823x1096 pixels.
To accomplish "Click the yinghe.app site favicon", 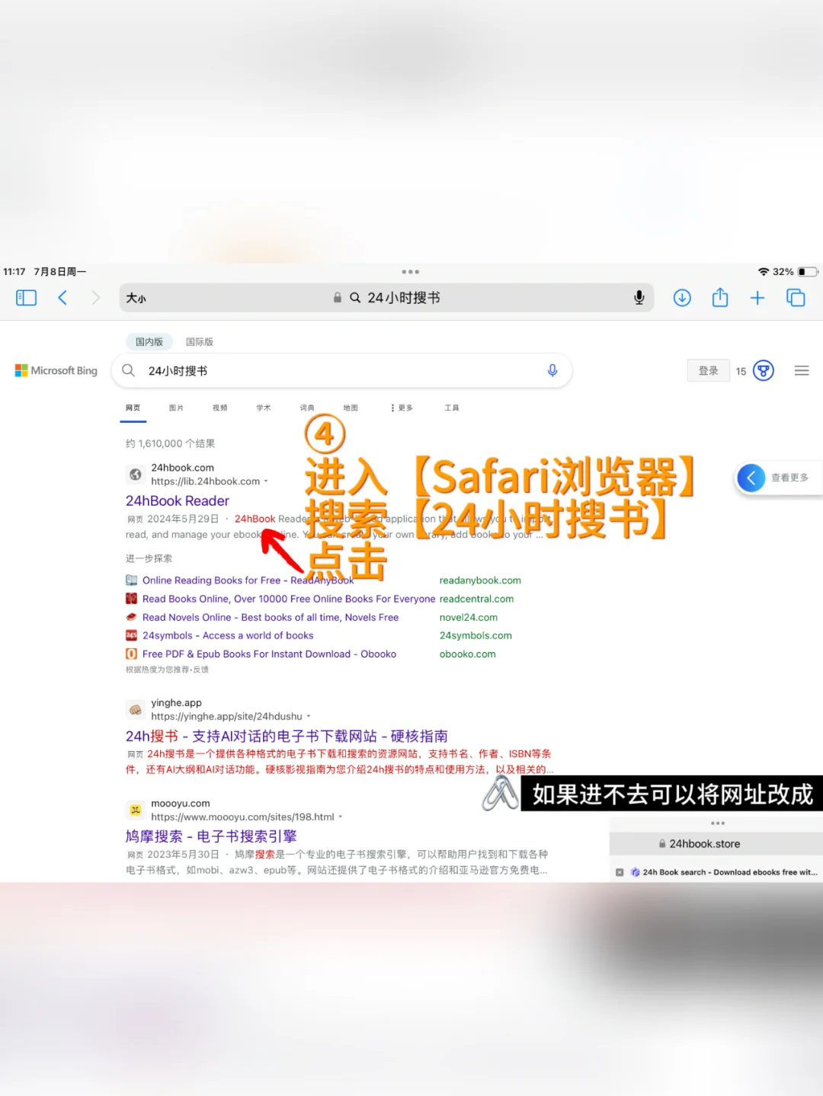I will click(136, 710).
